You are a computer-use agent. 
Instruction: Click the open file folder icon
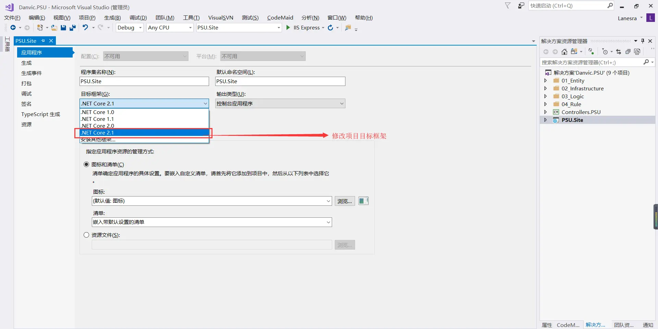(54, 28)
